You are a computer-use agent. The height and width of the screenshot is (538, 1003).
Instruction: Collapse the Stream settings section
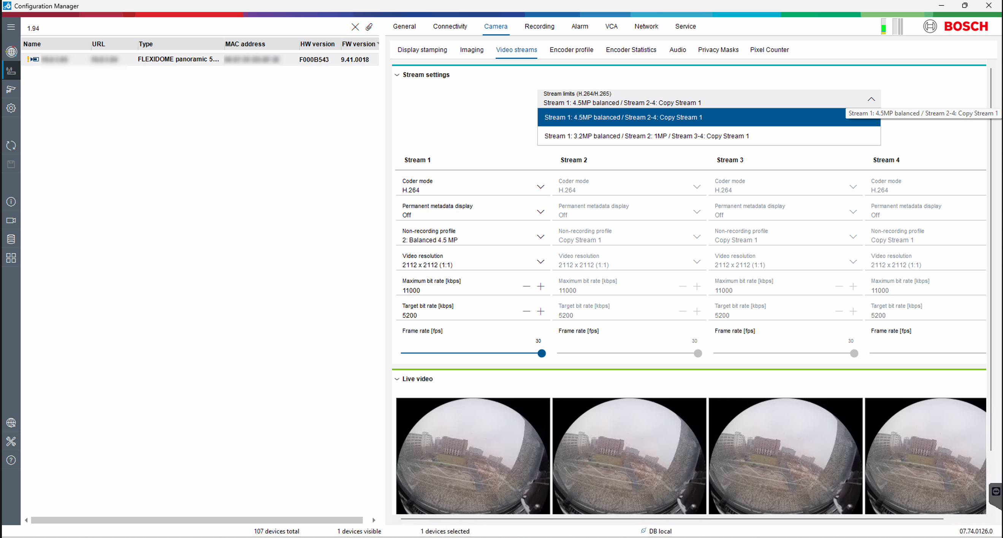pos(397,75)
